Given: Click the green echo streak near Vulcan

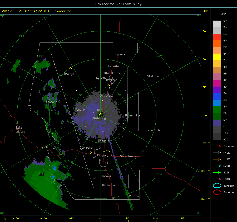Looking at the screenshot, I should click(x=129, y=197).
